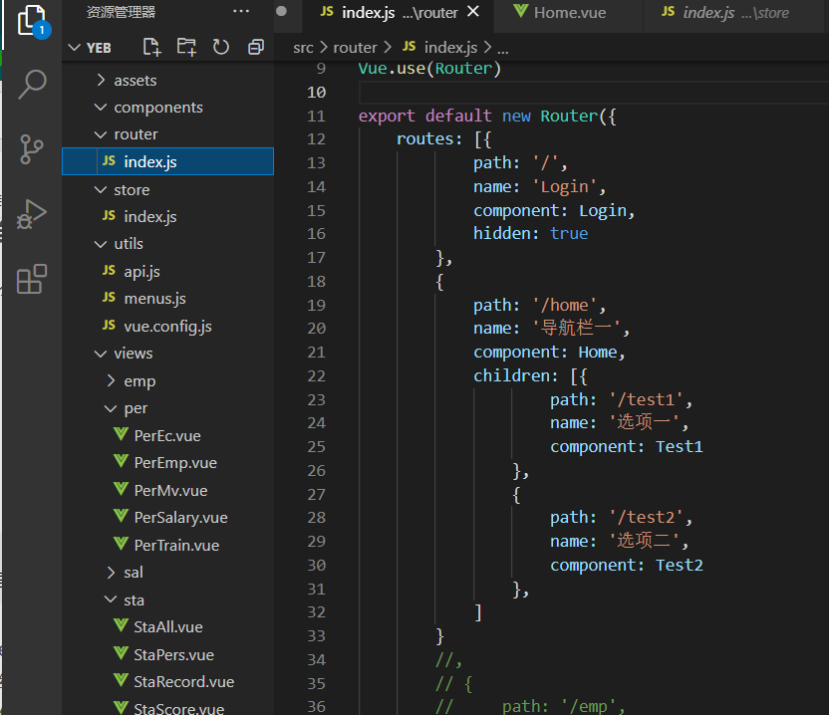Close the router index.js tab
Viewport: 829px width, 715px height.
tap(473, 11)
